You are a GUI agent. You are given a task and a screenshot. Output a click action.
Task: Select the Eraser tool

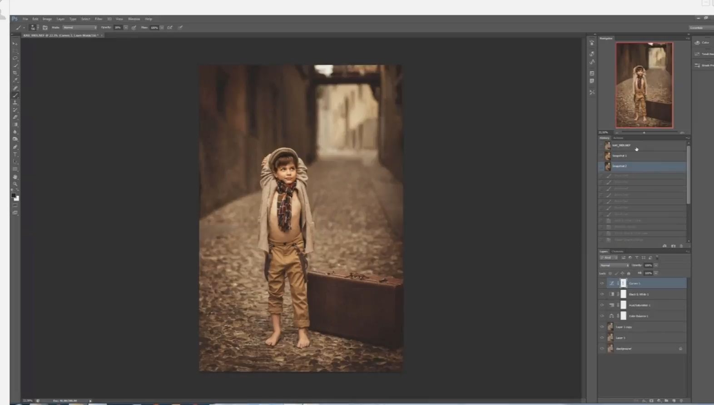[x=15, y=117]
